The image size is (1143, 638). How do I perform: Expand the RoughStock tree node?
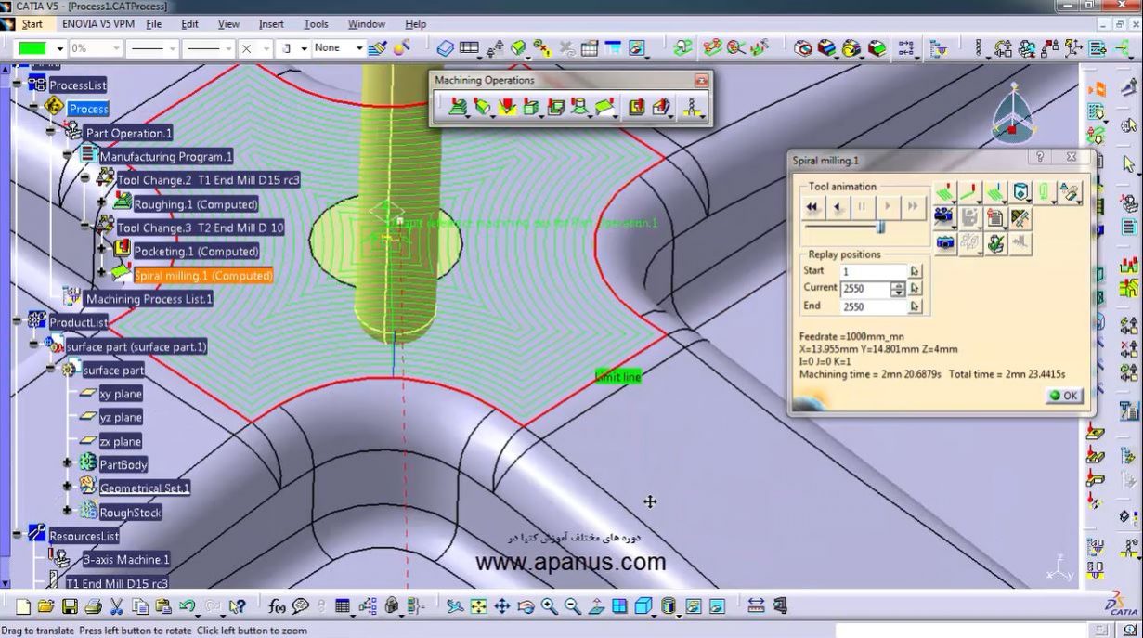(68, 512)
